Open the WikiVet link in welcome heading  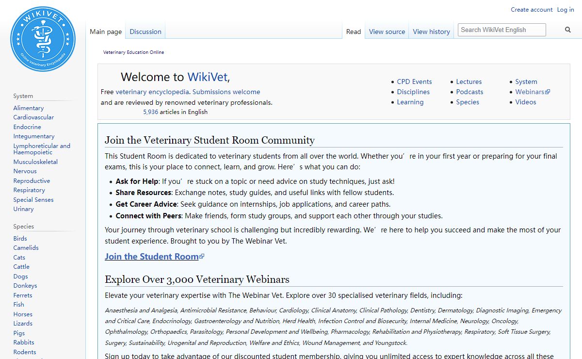(208, 77)
